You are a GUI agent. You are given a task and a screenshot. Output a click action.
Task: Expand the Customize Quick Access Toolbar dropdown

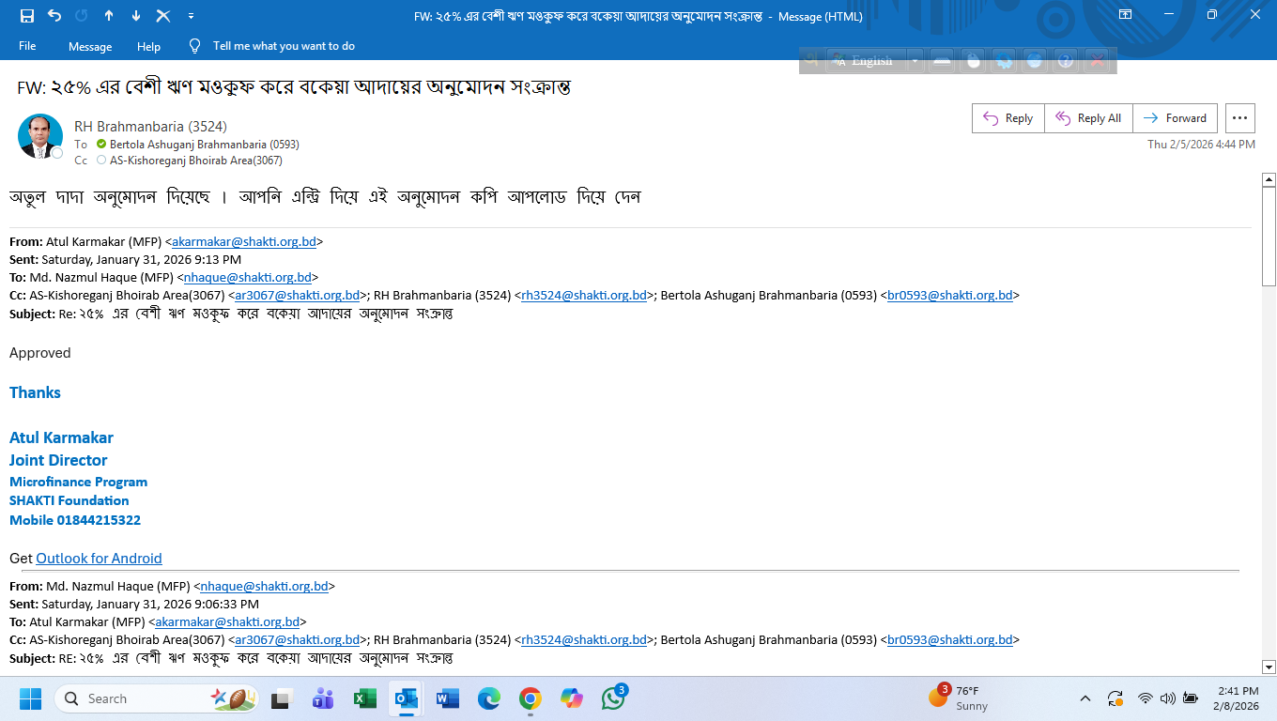coord(192,16)
